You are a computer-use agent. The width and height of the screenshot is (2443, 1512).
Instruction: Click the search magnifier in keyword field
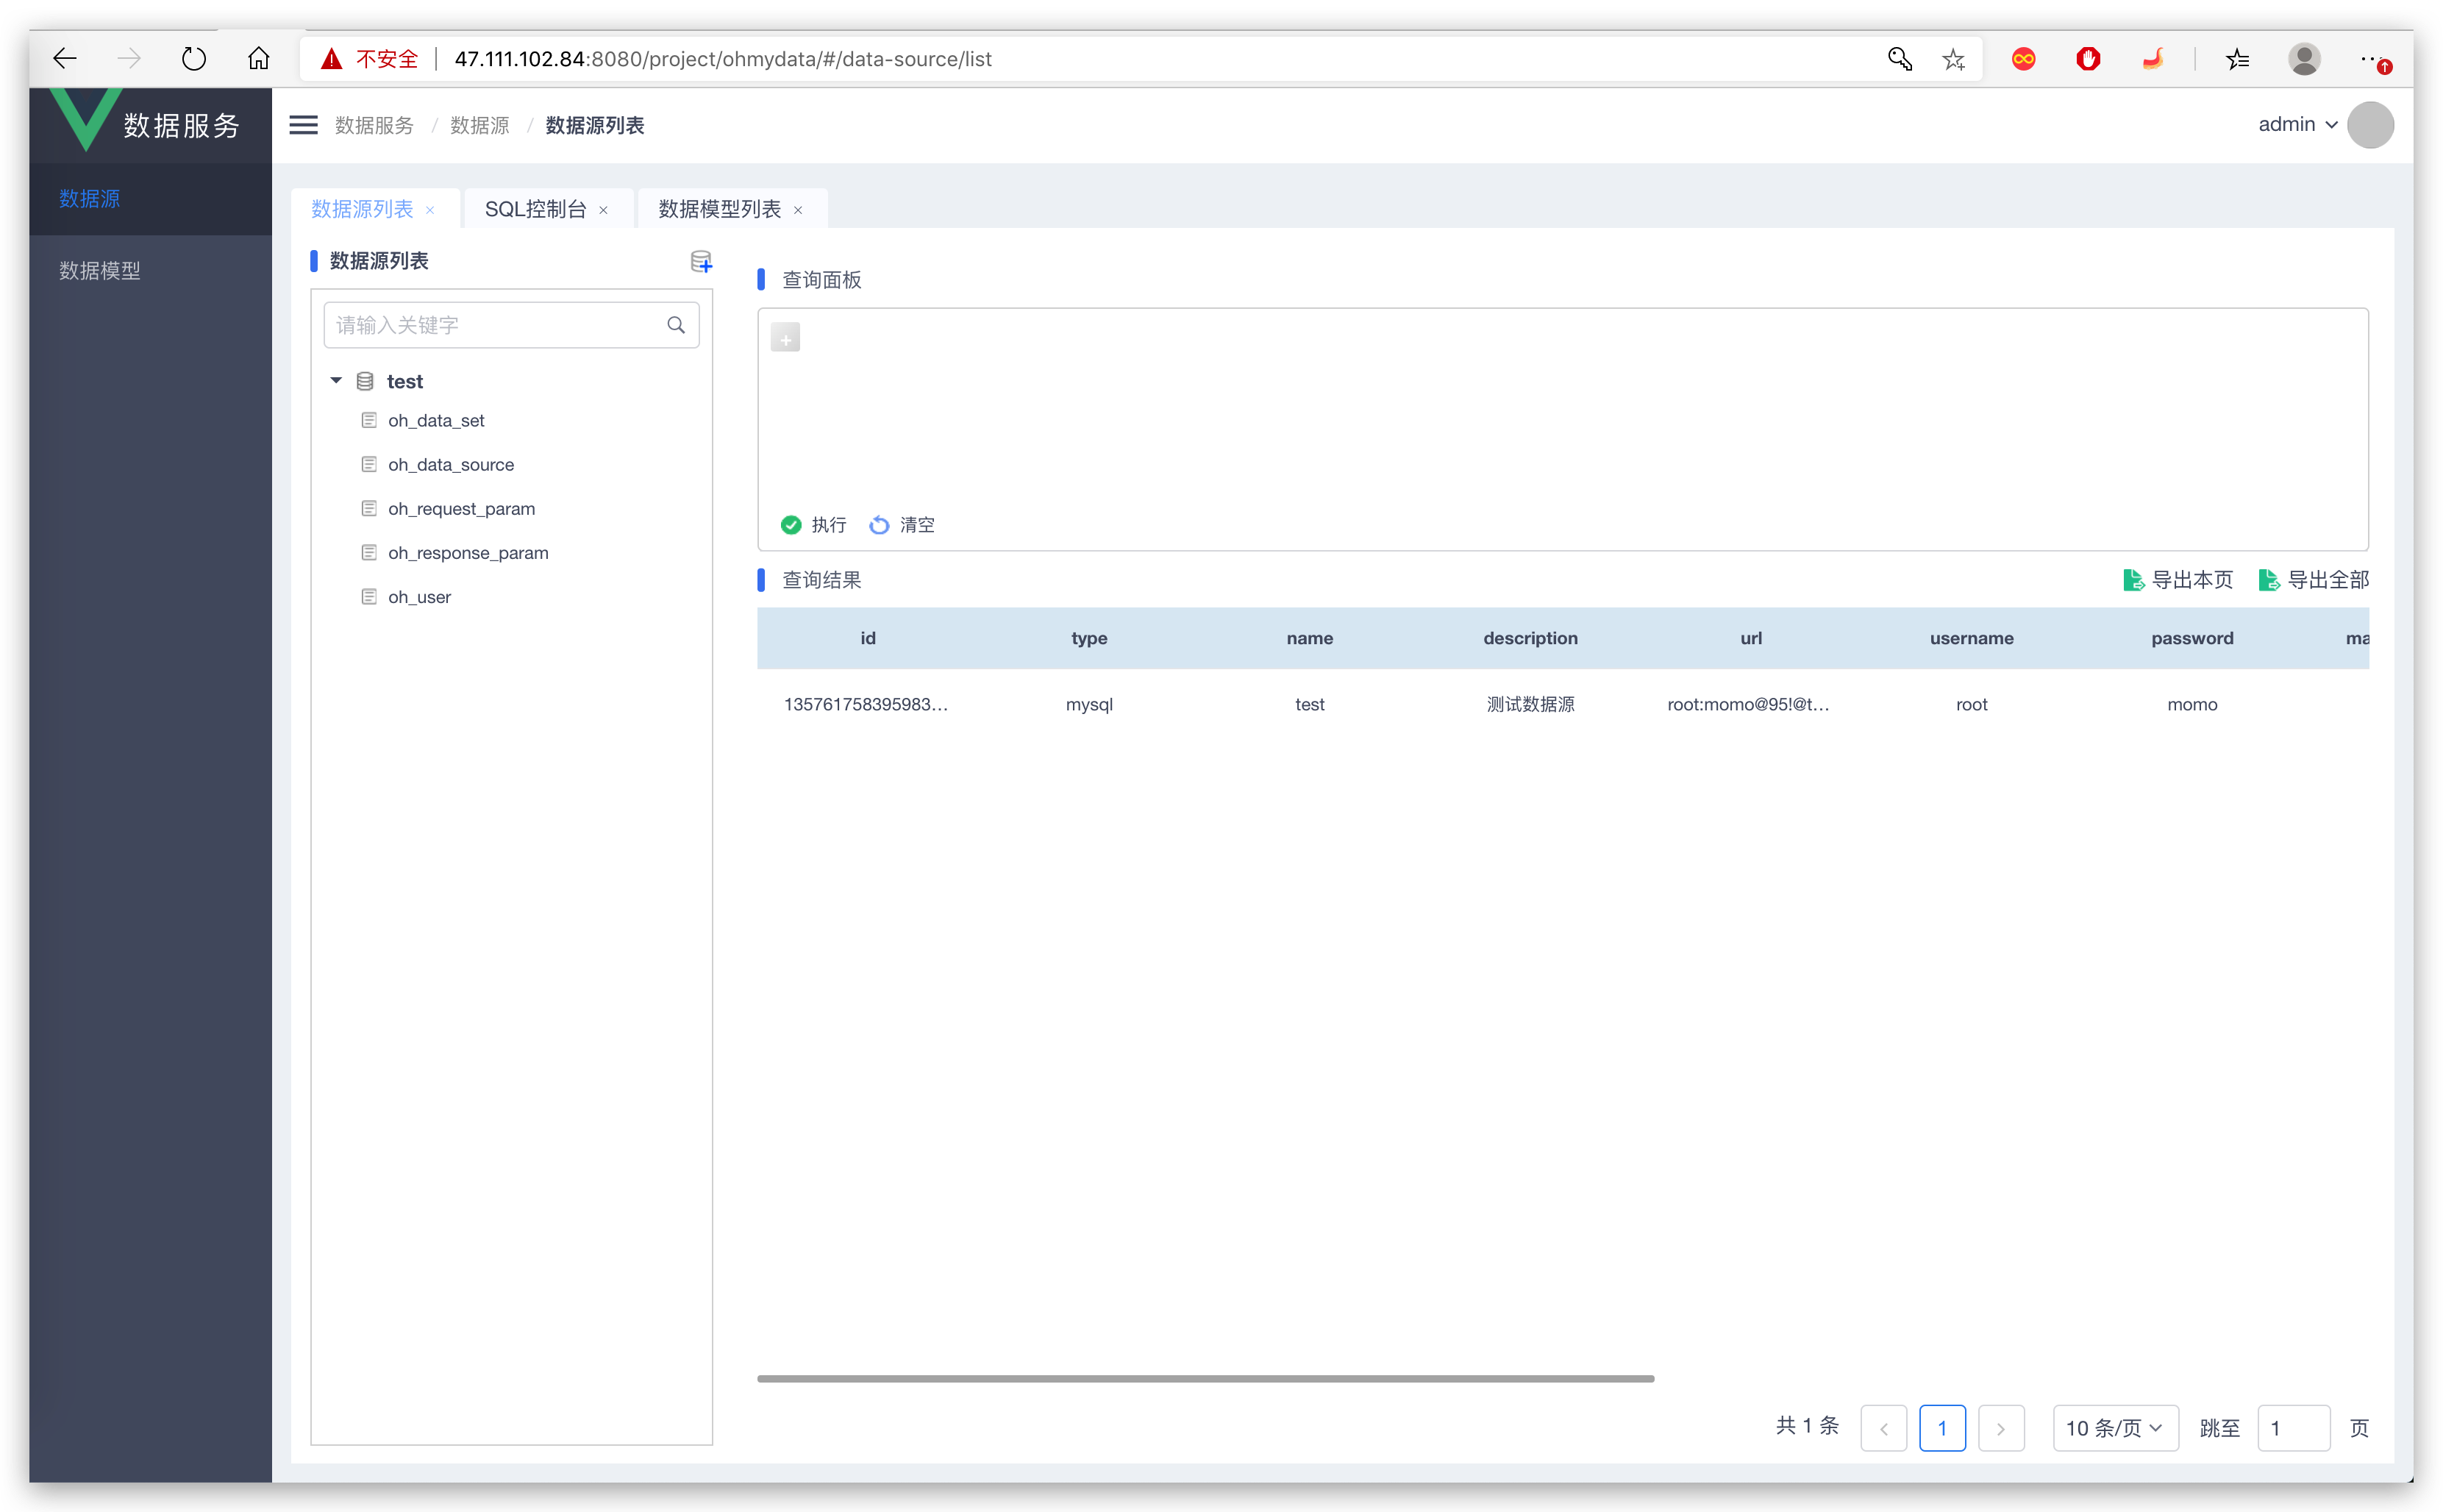(676, 325)
